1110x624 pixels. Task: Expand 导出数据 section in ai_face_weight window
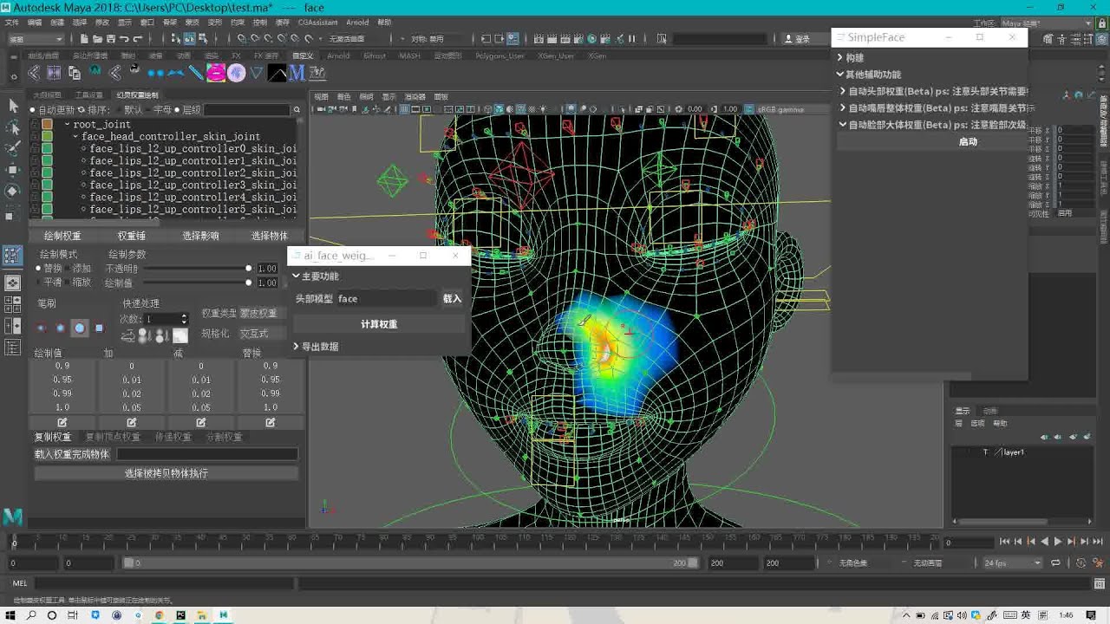coord(296,346)
